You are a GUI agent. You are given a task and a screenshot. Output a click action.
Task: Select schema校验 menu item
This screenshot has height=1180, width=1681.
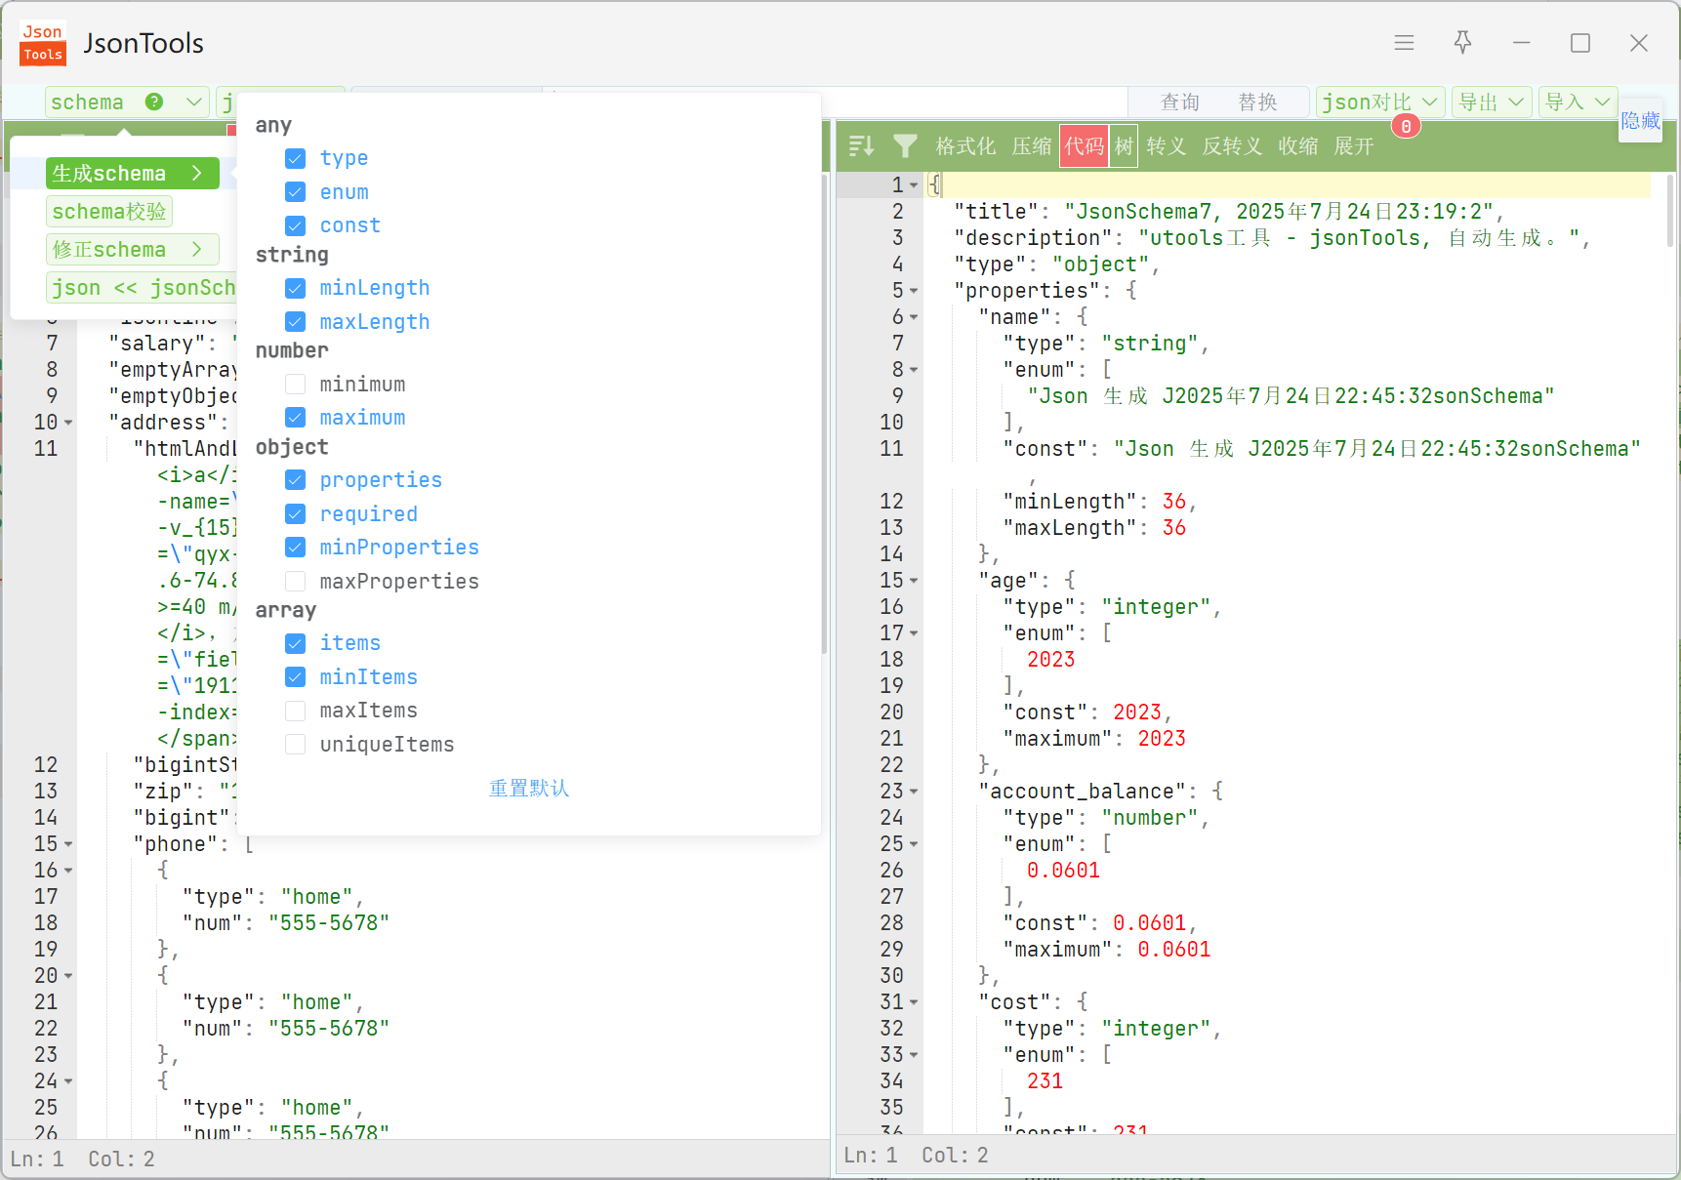(x=109, y=211)
